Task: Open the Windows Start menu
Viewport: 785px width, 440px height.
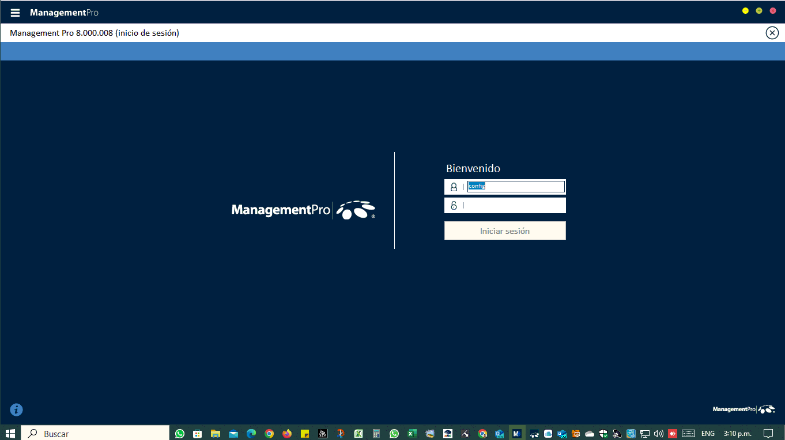Action: tap(10, 433)
